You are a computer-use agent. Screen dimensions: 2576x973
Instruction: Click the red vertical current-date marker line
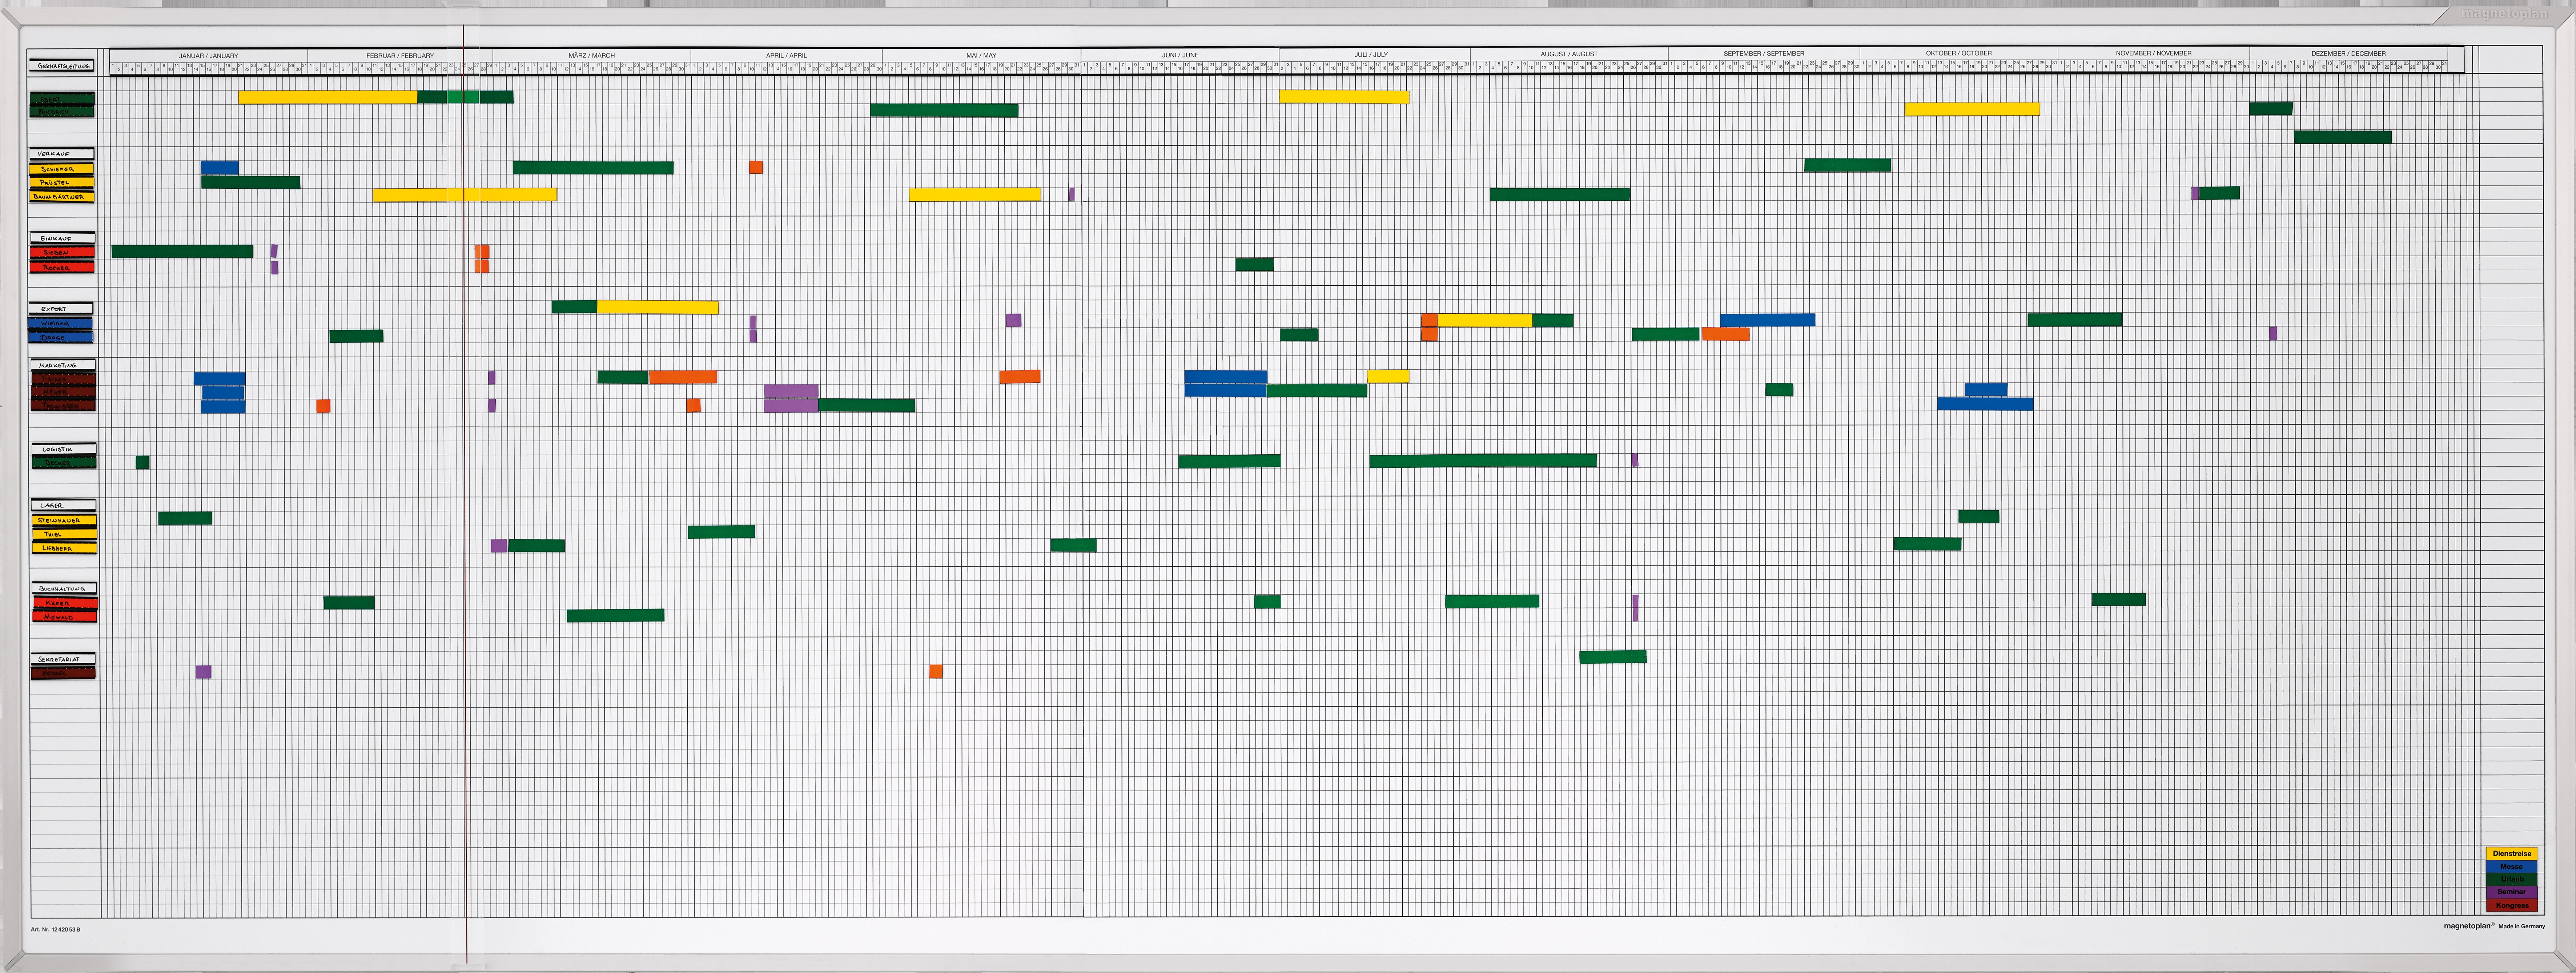tap(465, 500)
